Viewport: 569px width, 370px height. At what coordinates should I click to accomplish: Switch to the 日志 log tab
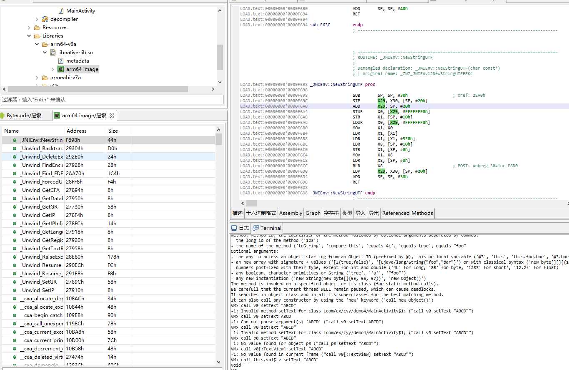[240, 228]
